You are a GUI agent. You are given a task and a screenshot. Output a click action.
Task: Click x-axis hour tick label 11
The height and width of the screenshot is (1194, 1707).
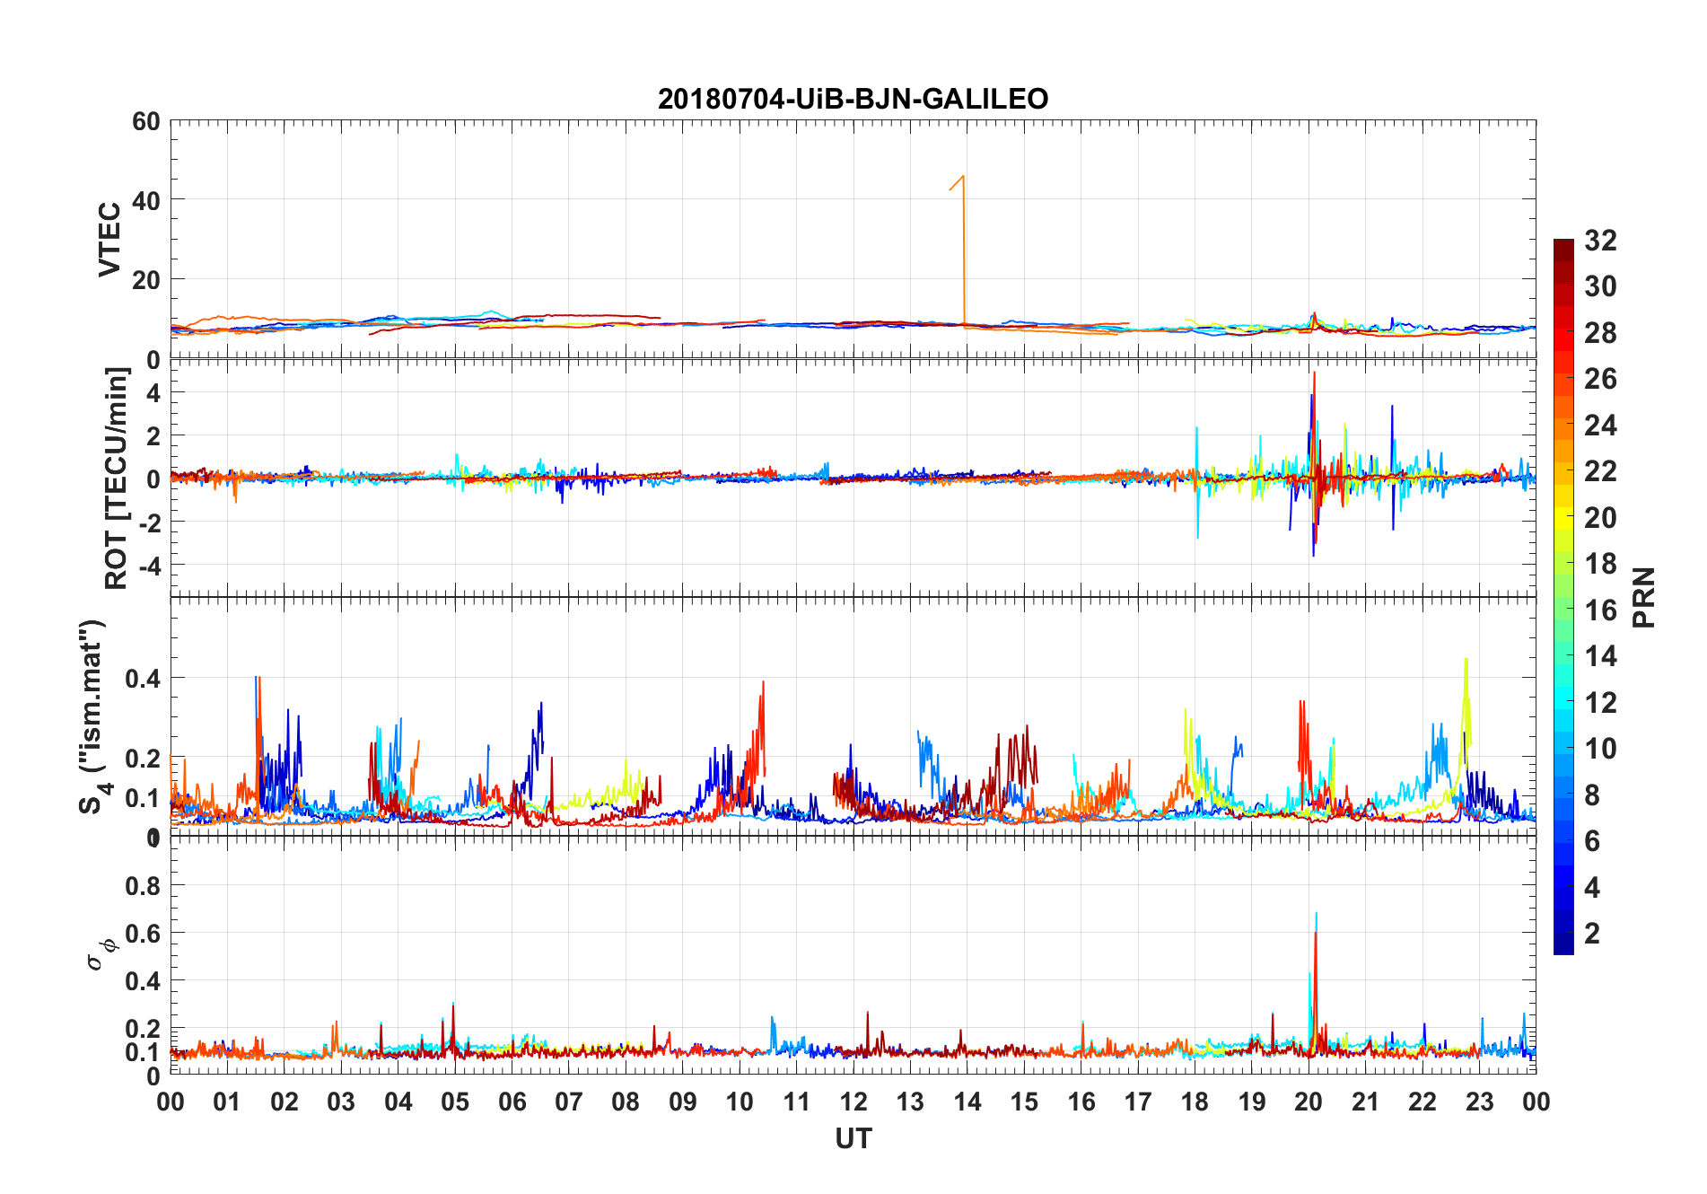(x=797, y=1102)
